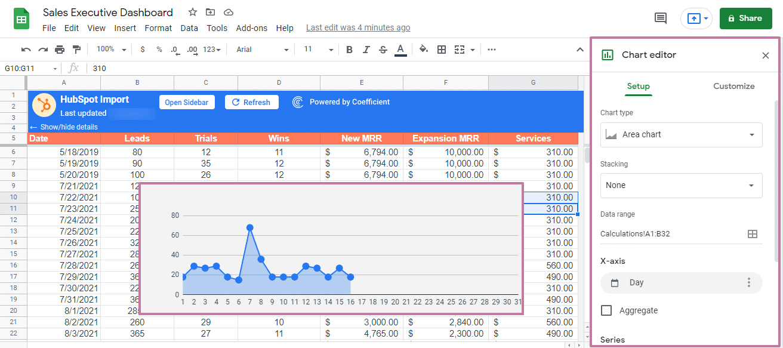The image size is (783, 348).
Task: Decrease decimal places
Action: (175, 50)
